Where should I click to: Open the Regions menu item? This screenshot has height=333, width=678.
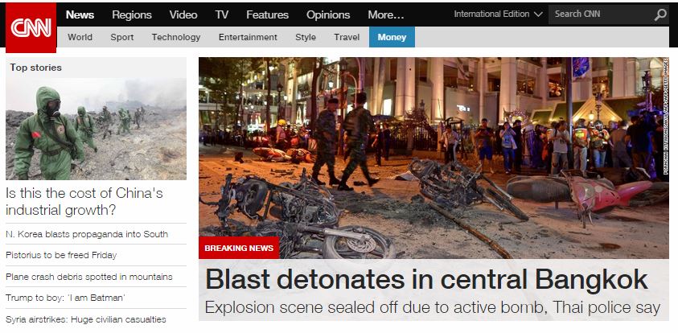coord(132,14)
